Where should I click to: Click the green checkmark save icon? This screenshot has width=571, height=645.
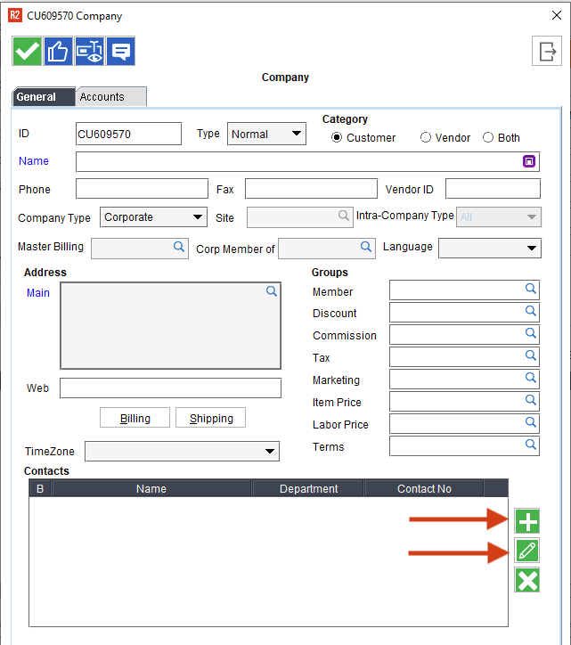click(28, 52)
